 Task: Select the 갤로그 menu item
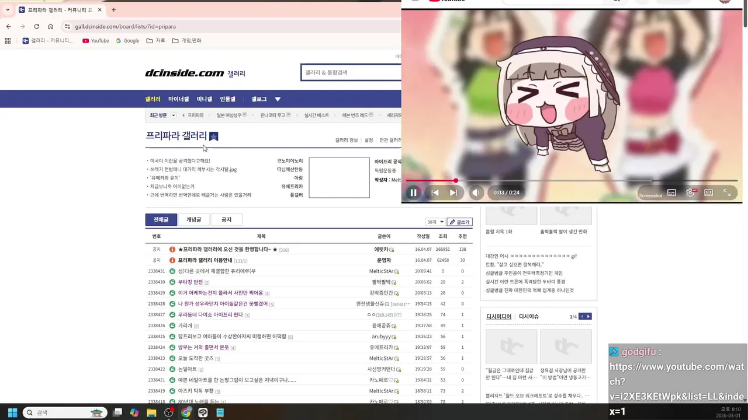pyautogui.click(x=259, y=99)
